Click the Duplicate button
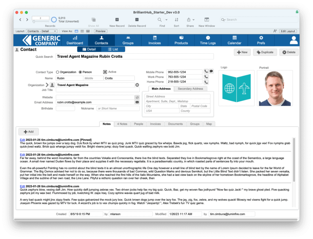313x239 pixels. tap(265, 52)
